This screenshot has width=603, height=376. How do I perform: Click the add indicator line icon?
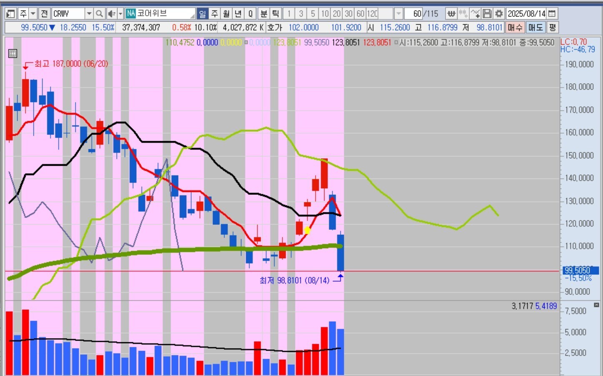point(475,14)
